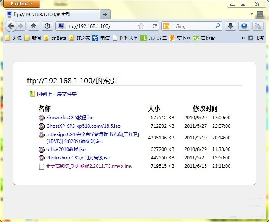The image size is (269, 222).
Task: Expand the Bing search engine dropdown
Action: point(168,26)
